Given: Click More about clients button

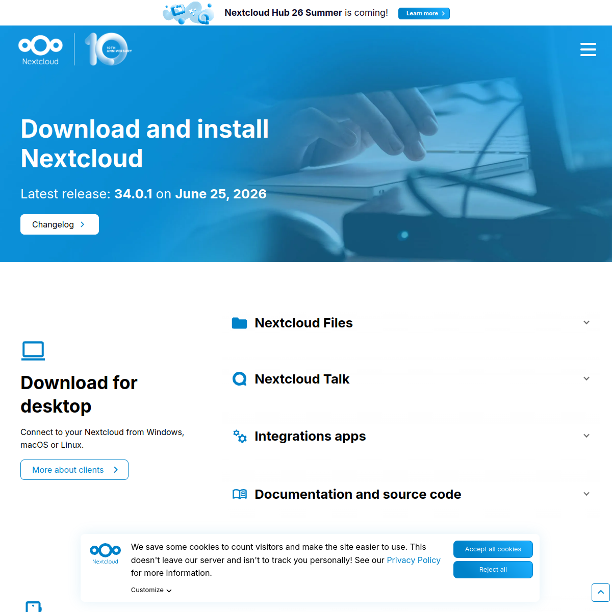Looking at the screenshot, I should [74, 470].
